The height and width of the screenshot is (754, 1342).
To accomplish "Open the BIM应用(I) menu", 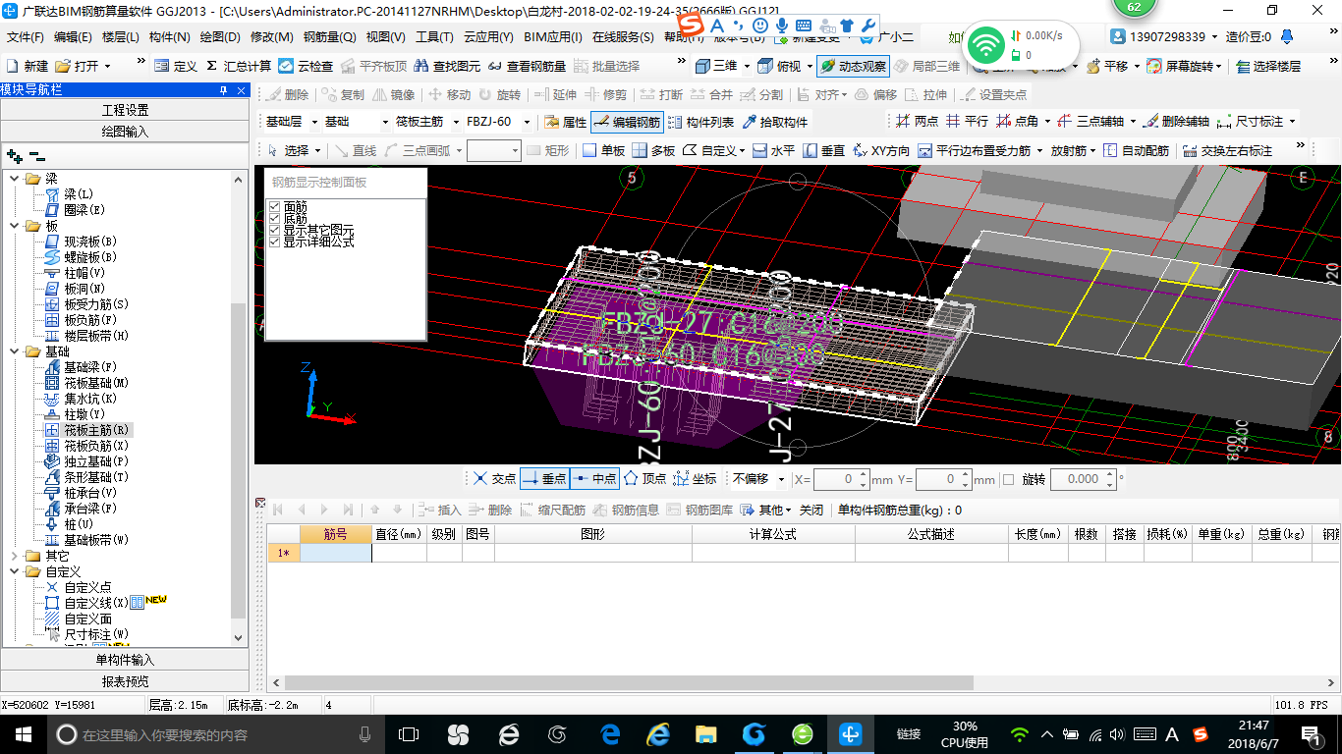I will (x=553, y=37).
